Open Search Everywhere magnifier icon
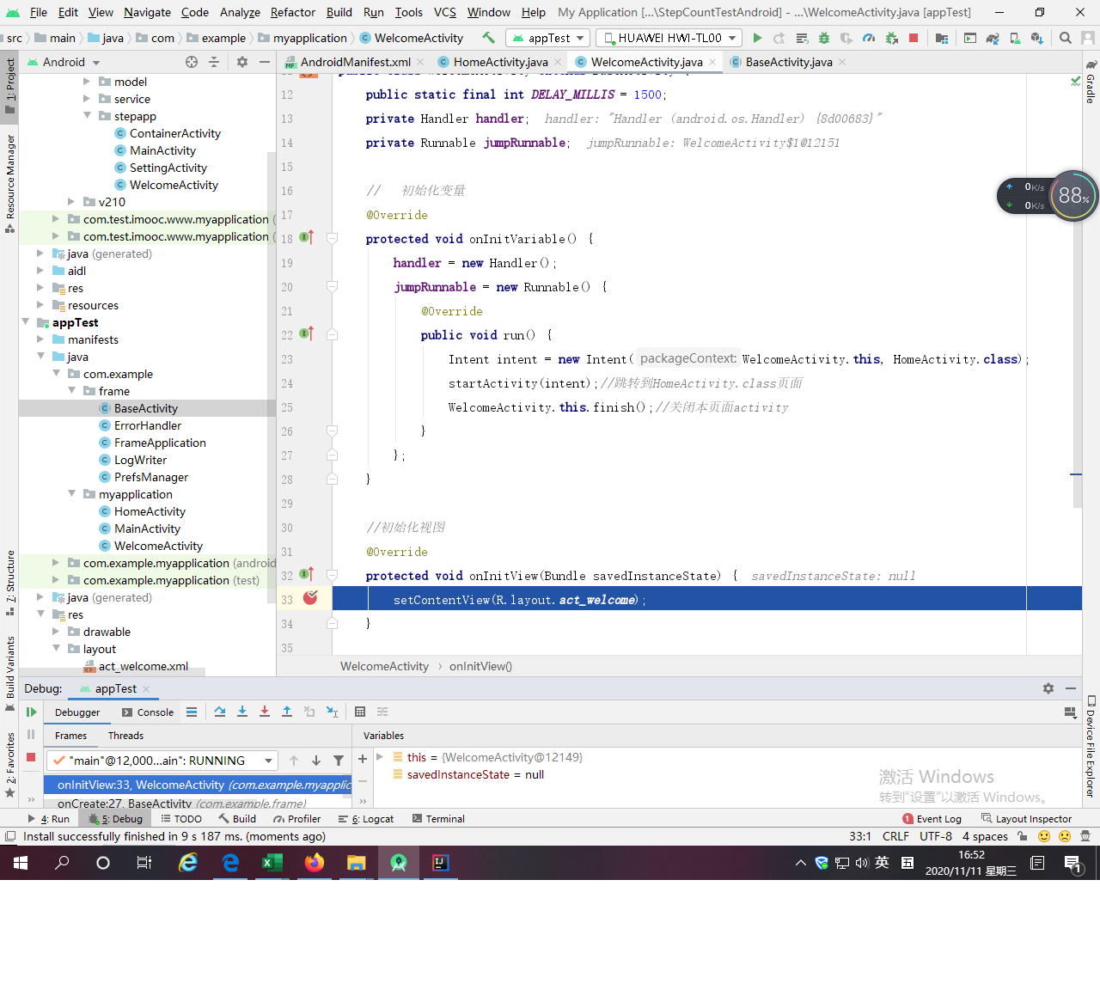Viewport: 1100px width, 990px height. click(x=1066, y=38)
